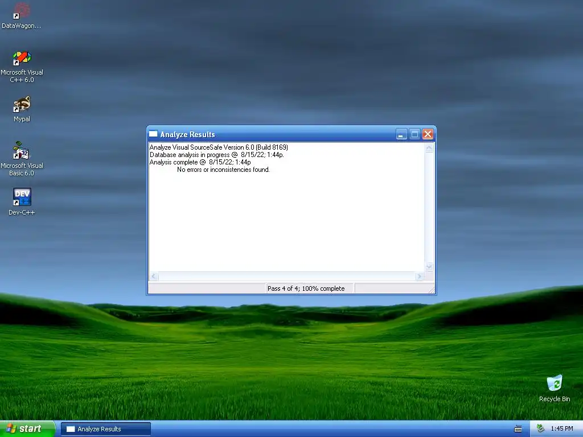This screenshot has width=583, height=437.
Task: Minimize the Analyze Results window
Action: click(x=401, y=134)
